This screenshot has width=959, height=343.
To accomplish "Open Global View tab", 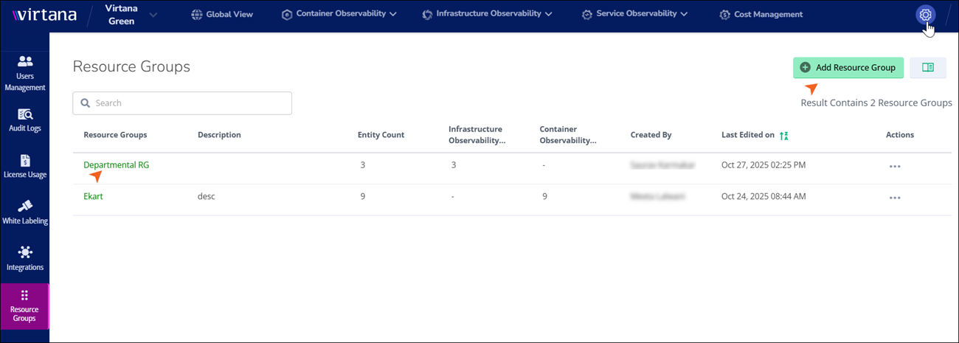I will click(x=222, y=14).
